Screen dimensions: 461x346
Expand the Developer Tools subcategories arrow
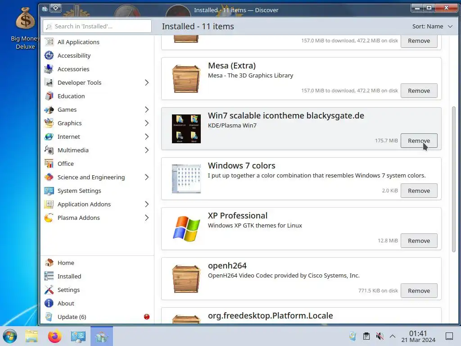(147, 83)
